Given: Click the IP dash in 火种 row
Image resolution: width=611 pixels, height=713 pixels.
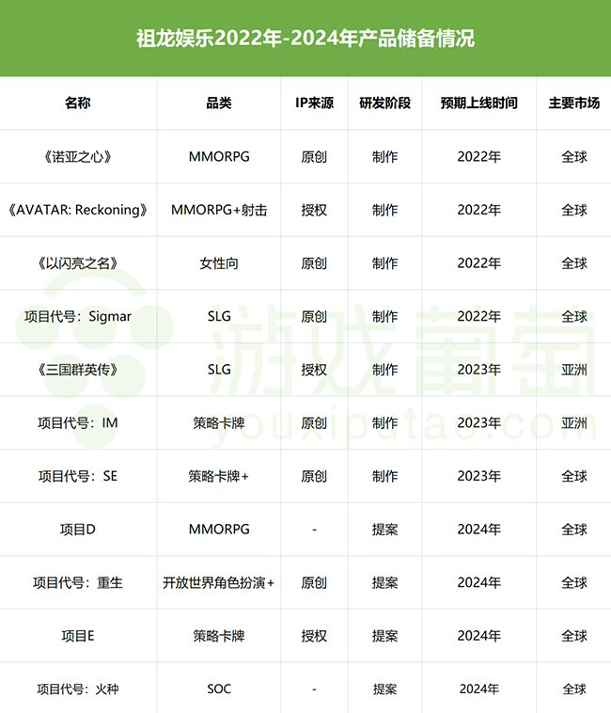Looking at the screenshot, I should [x=314, y=689].
